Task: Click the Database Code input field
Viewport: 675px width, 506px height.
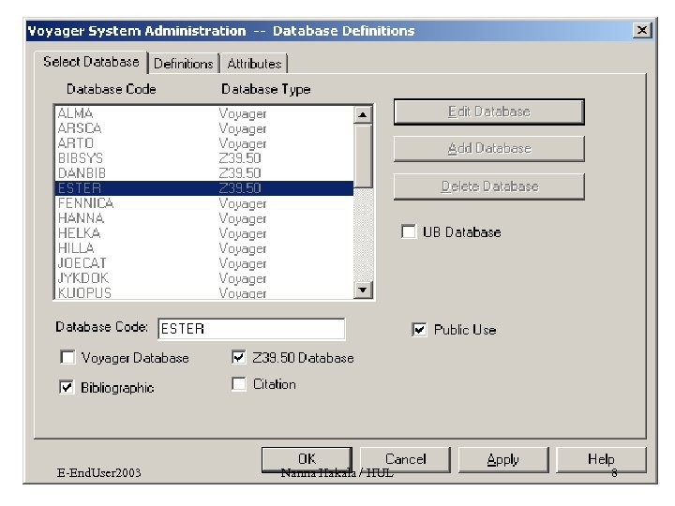Action: pos(251,329)
